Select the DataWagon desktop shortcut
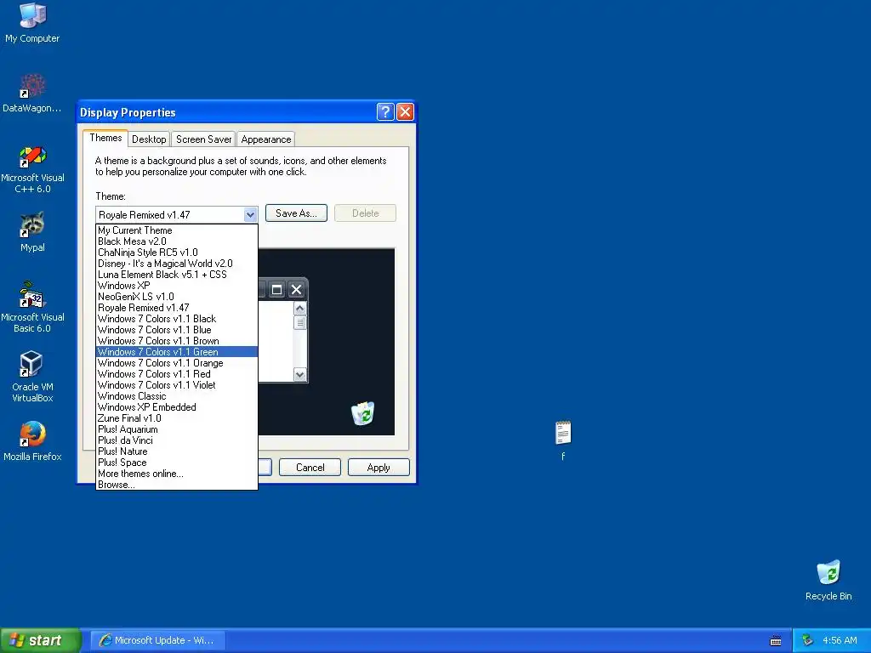Screen dimensions: 871x653 point(32,92)
